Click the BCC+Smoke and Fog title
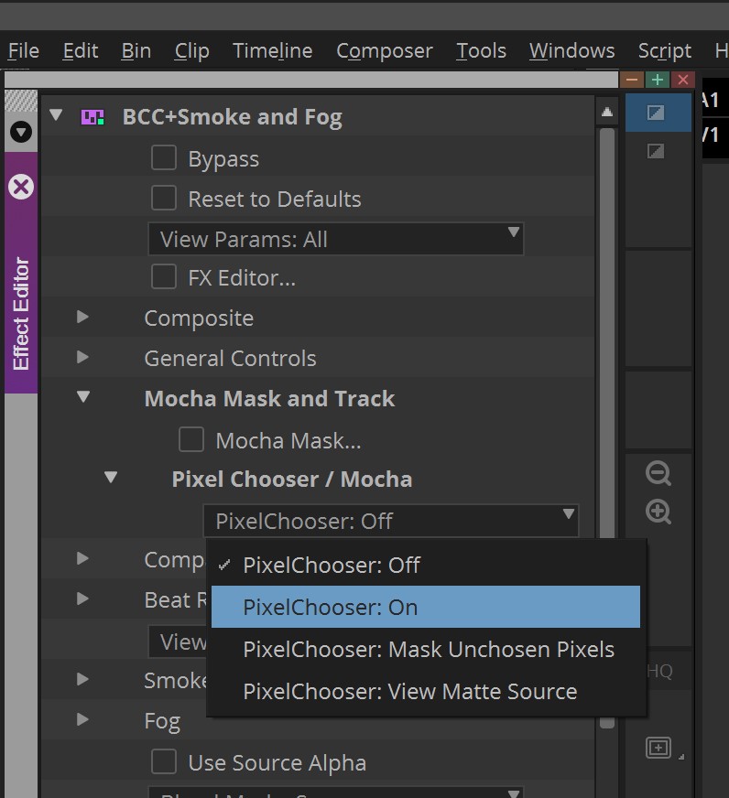 [x=233, y=117]
